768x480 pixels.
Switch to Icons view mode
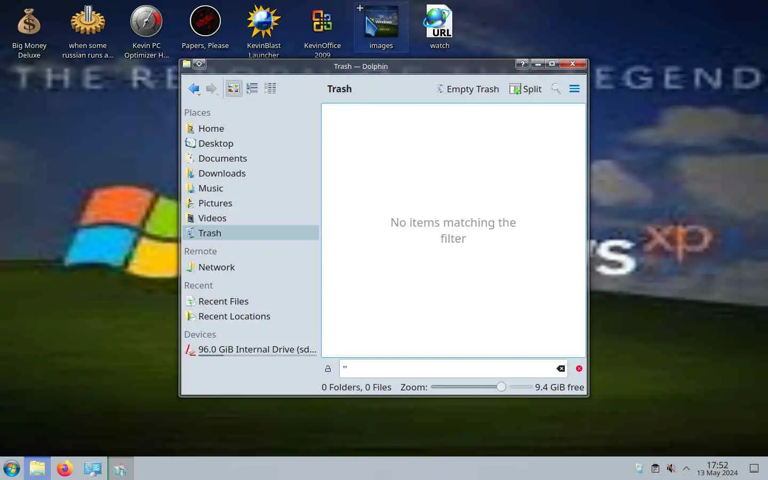(x=234, y=89)
